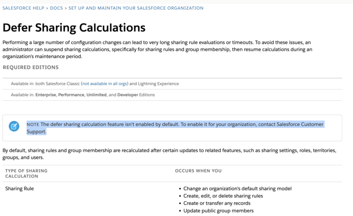Screen dimensions: 353x216
Task: Click 'Update public group members' bullet
Action: (218, 211)
